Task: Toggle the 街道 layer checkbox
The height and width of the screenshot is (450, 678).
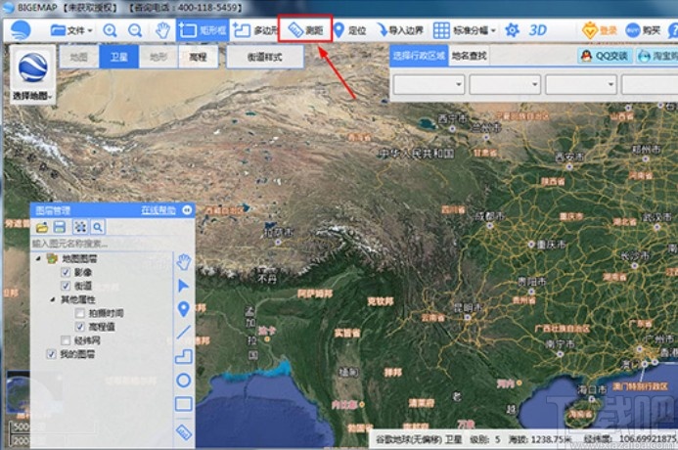Action: [x=66, y=286]
